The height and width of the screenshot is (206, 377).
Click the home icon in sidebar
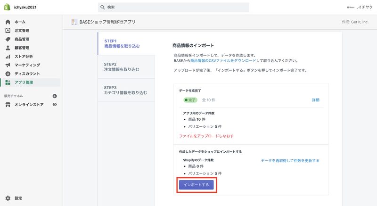point(8,22)
